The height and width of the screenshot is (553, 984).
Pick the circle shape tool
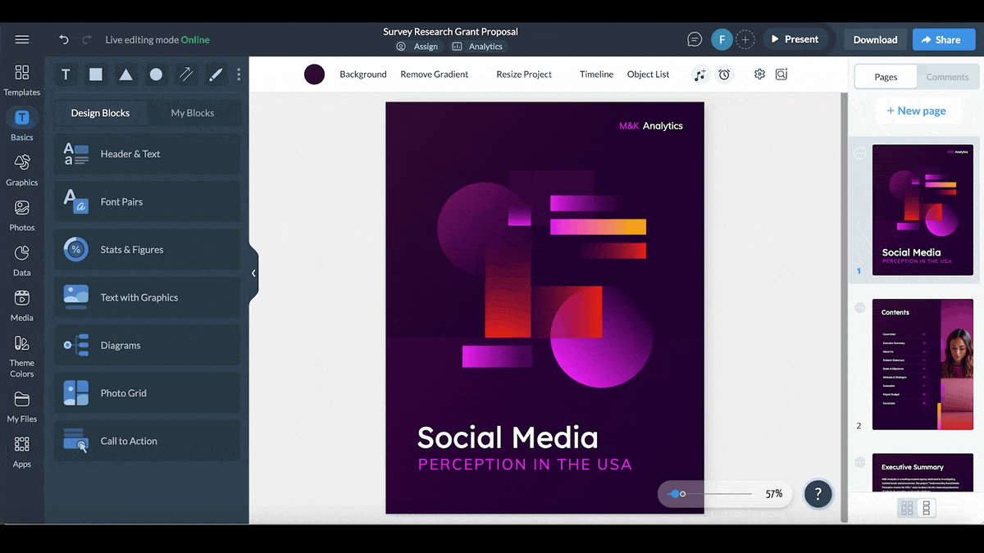(x=156, y=75)
